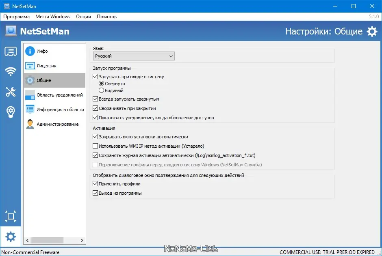This screenshot has width=382, height=256.
Task: Click Non-Commercial Freeware status text
Action: pyautogui.click(x=30, y=252)
